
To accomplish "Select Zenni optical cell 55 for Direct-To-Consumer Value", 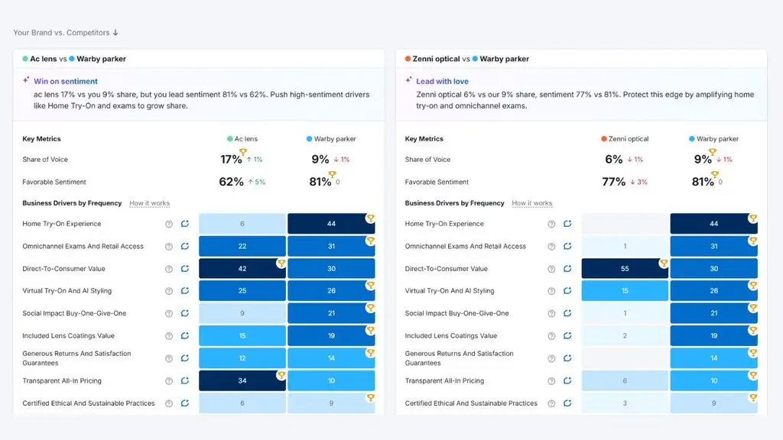I will pos(625,268).
